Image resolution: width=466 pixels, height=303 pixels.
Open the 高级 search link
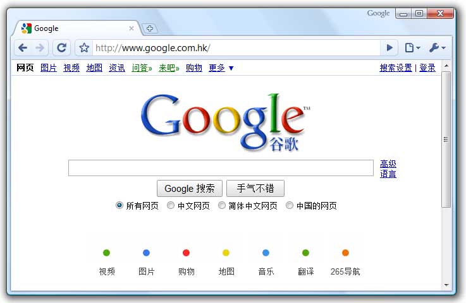[x=388, y=164]
